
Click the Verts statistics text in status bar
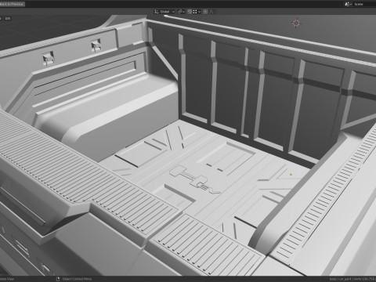click(364, 279)
